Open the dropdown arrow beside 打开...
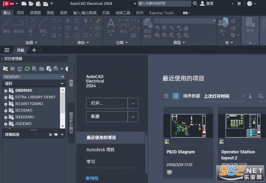Image resolution: width=266 pixels, height=183 pixels. point(133,103)
